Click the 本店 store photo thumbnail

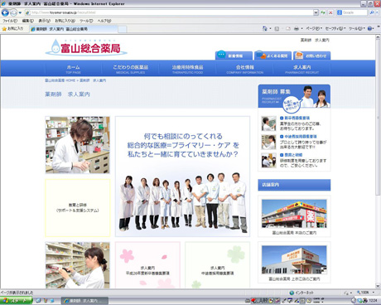click(x=294, y=214)
